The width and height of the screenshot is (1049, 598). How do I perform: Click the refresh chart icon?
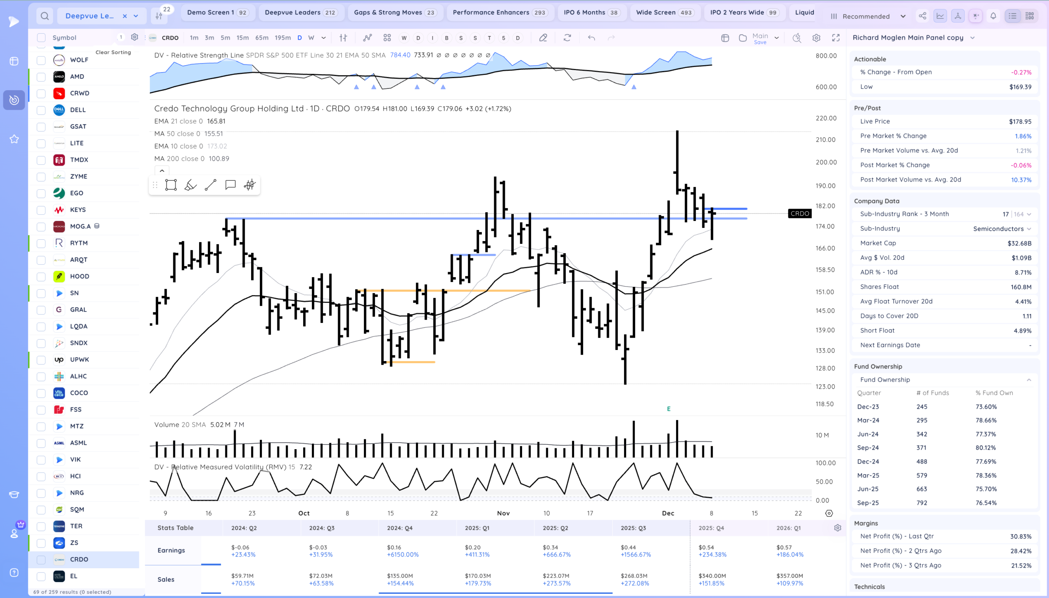[567, 38]
